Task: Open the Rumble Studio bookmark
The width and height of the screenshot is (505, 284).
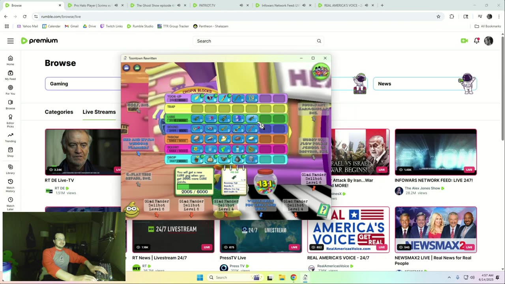Action: coord(140,26)
